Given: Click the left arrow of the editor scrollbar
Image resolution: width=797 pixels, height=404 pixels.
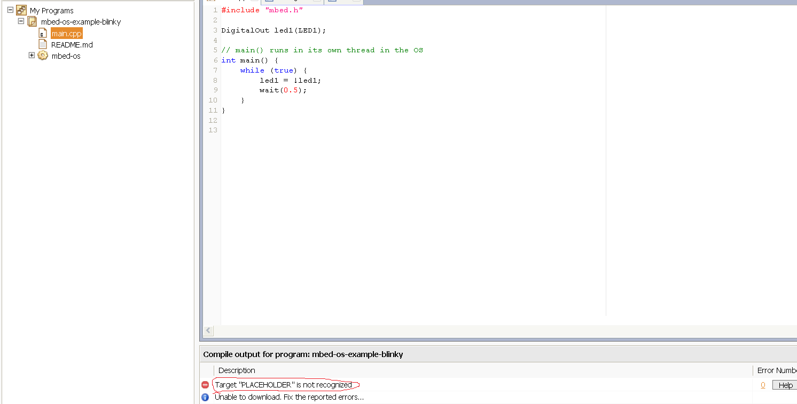Looking at the screenshot, I should coord(208,331).
